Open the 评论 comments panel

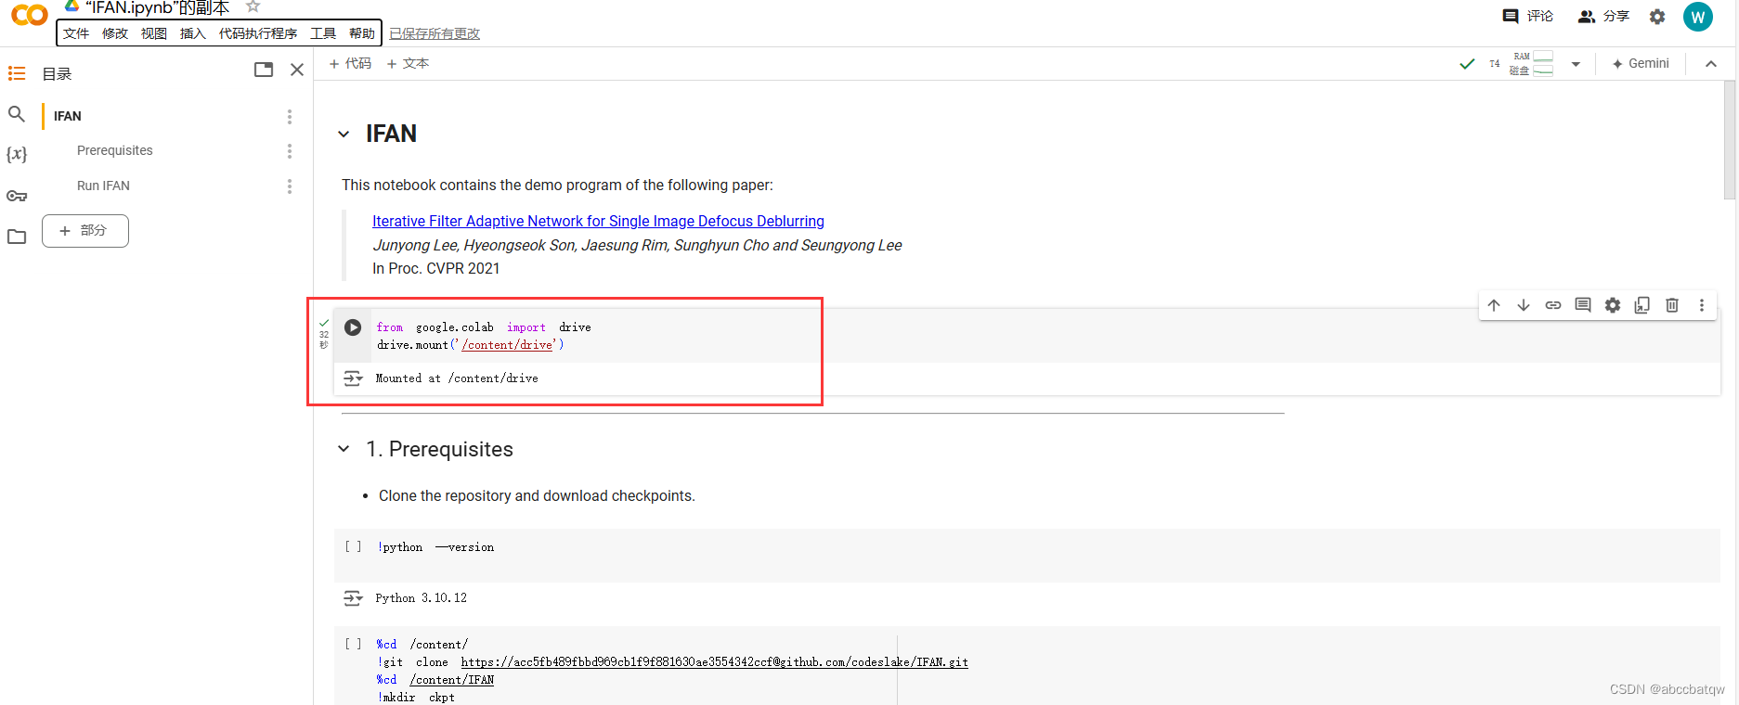point(1528,16)
